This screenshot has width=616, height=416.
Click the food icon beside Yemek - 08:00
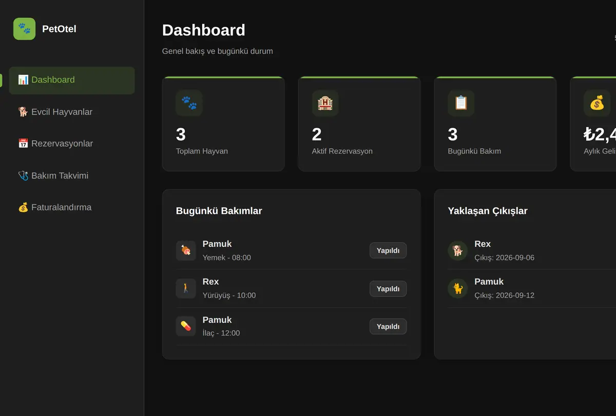point(186,250)
